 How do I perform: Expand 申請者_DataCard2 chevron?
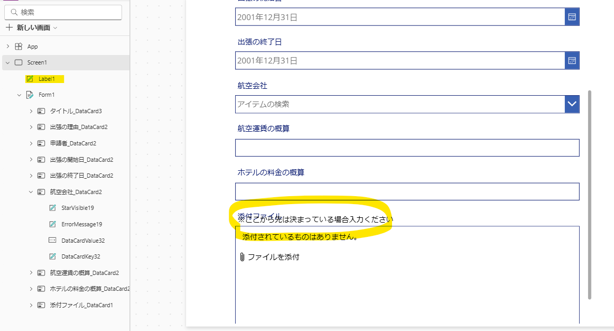(31, 143)
